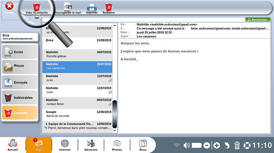Click the zoom plus button
The image size is (274, 153).
217,145
